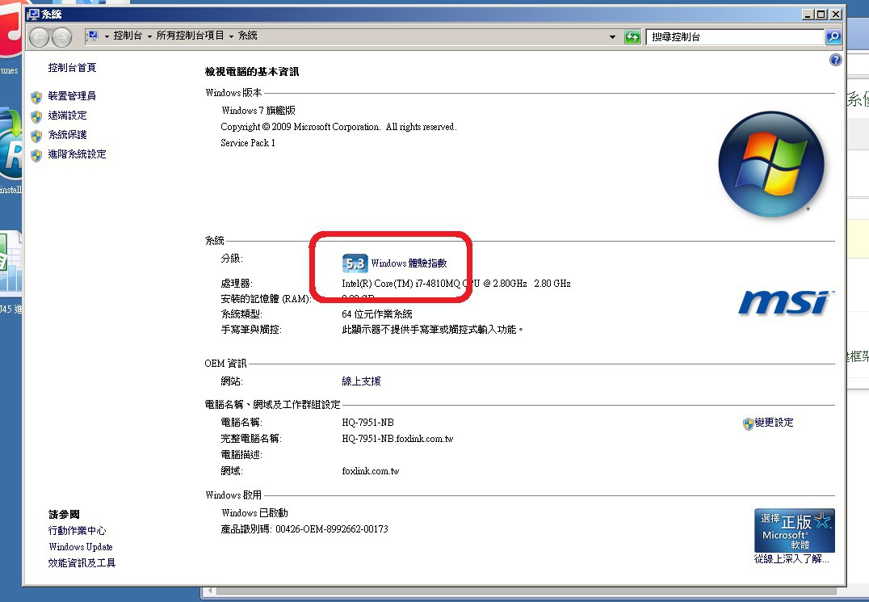Click the shield icon next to 遠端設定
The image size is (869, 602).
click(x=36, y=117)
